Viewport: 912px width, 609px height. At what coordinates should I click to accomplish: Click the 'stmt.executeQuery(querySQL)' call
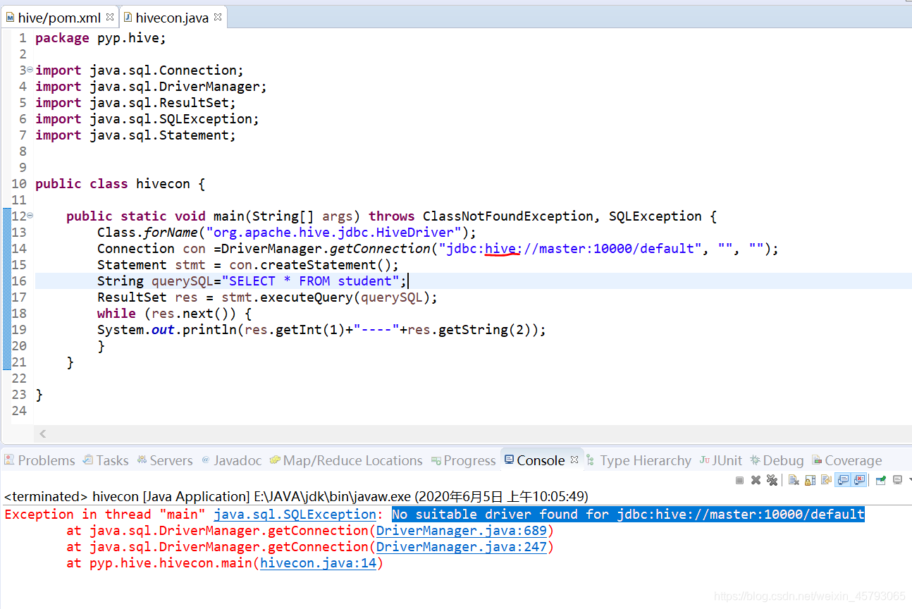point(325,297)
